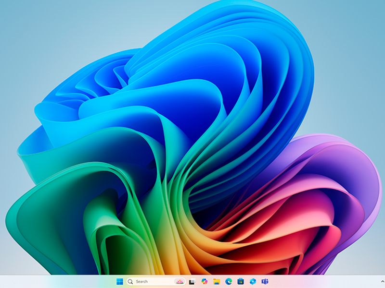
Task: Open File Explorer from the taskbar
Action: 217,282
